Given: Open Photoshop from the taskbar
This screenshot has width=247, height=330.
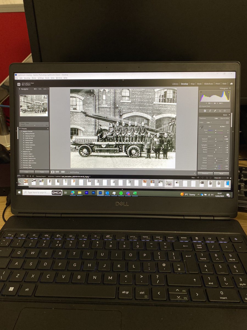Looking at the screenshot, I should pyautogui.click(x=93, y=193).
